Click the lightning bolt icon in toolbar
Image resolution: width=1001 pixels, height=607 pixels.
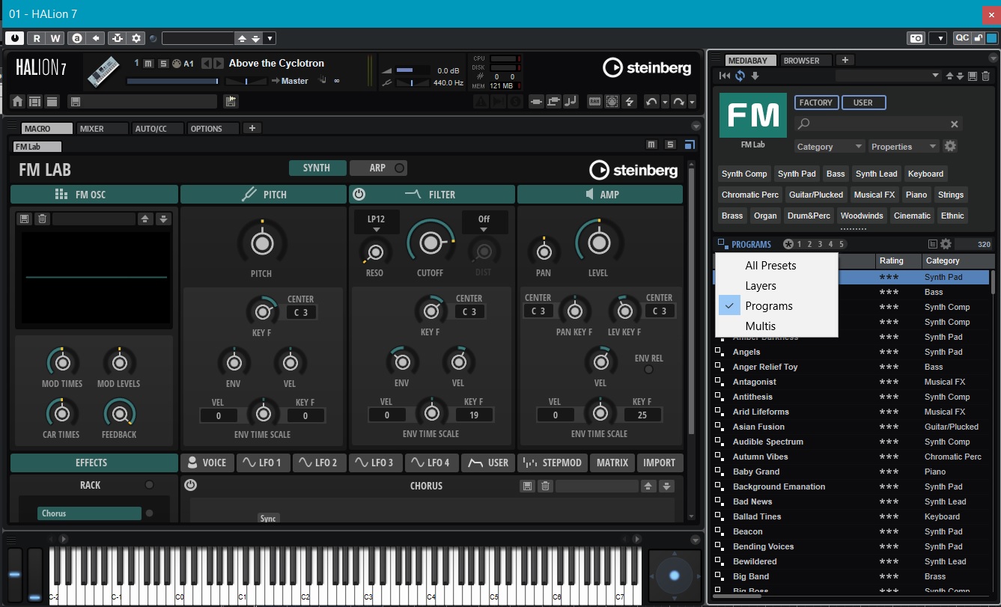coord(630,102)
